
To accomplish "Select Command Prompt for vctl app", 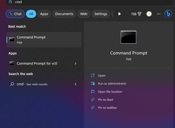I will coord(44,63).
